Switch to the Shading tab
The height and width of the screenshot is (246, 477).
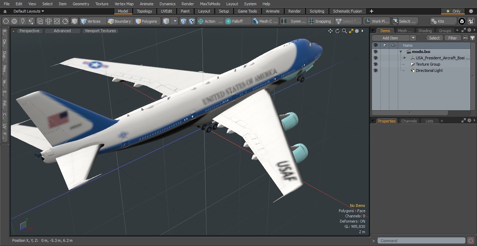coord(425,31)
